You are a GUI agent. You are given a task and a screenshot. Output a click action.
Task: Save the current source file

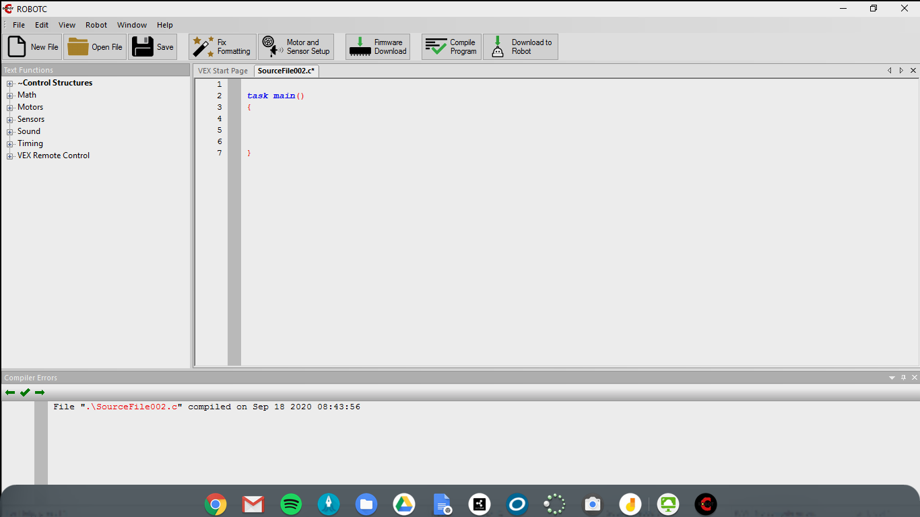(x=153, y=47)
